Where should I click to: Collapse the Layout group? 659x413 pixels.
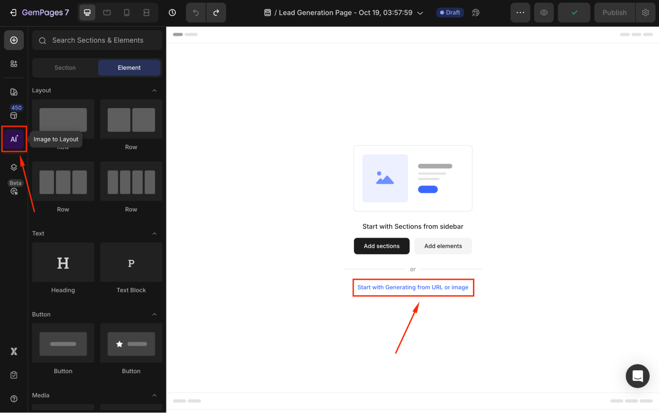pos(154,90)
